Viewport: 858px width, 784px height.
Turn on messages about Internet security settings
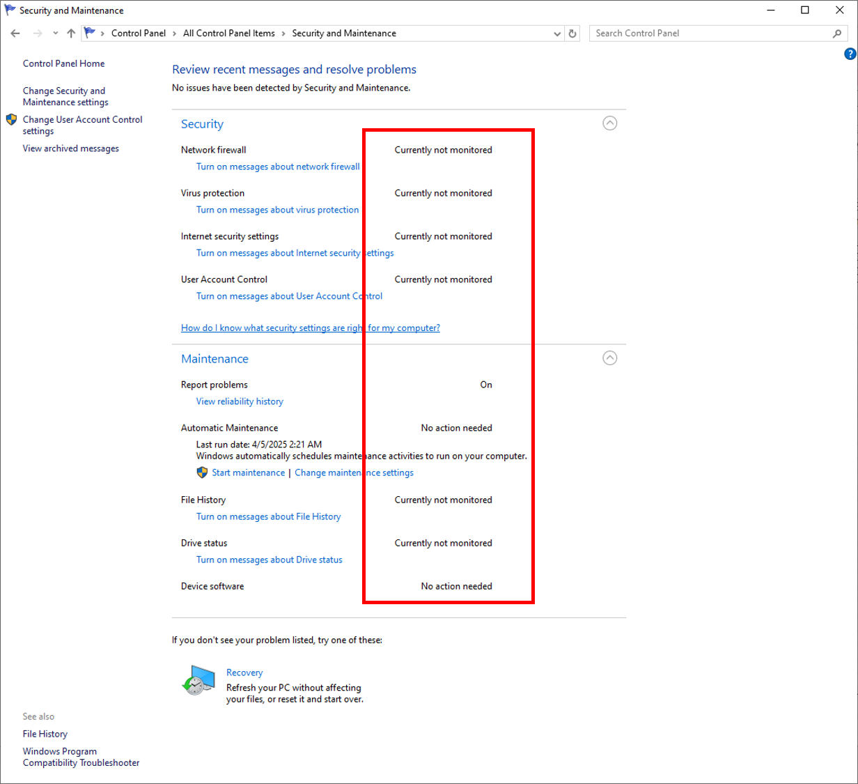pos(295,253)
